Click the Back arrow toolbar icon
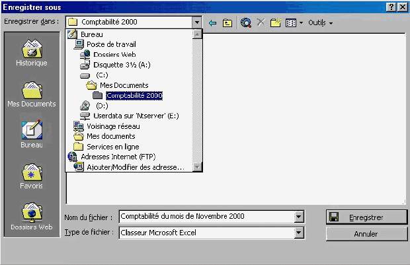The height and width of the screenshot is (265, 410). [x=212, y=23]
